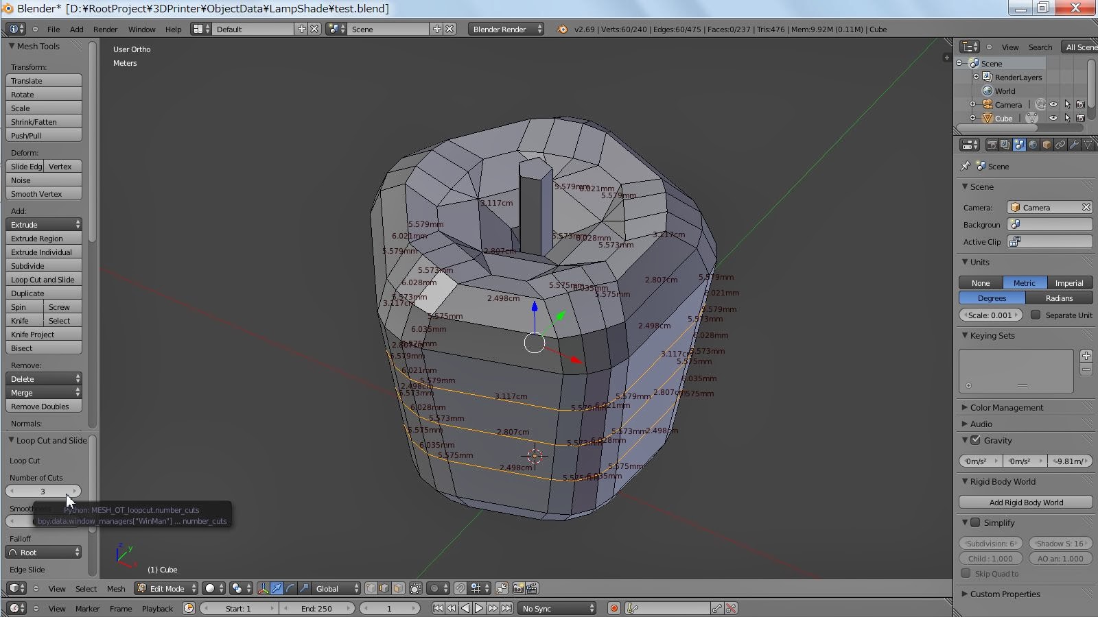Viewport: 1098px width, 617px height.
Task: Open the Object constraints chain icon tab
Action: 1060,145
